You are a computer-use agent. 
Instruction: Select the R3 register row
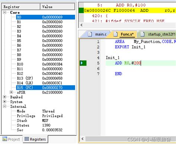tap(45, 31)
